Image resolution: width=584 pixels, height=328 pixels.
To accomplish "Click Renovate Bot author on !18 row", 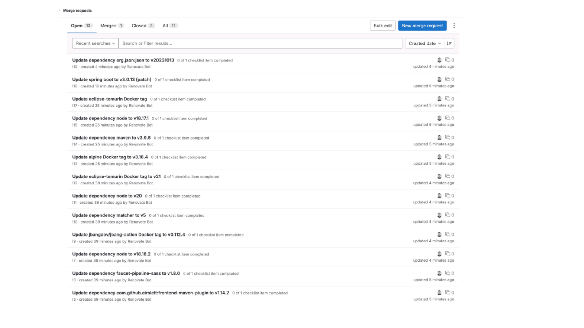I will click(x=140, y=86).
